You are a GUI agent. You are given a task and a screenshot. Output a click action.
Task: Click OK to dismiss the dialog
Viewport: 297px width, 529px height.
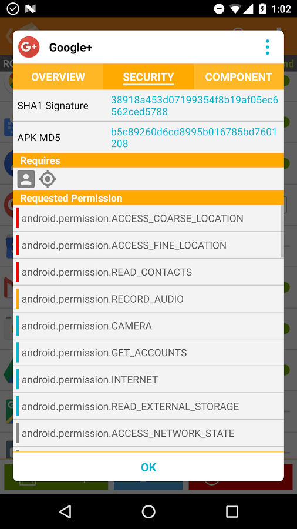pos(148,467)
